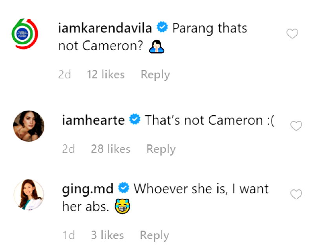314x249 pixels.
Task: Like ging.md's comment with the heart icon
Action: pos(296,194)
